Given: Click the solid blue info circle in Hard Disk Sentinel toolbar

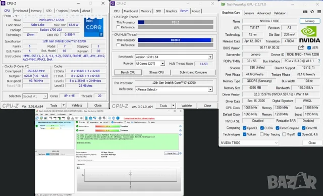Looking at the screenshot, I should pyautogui.click(x=118, y=118).
